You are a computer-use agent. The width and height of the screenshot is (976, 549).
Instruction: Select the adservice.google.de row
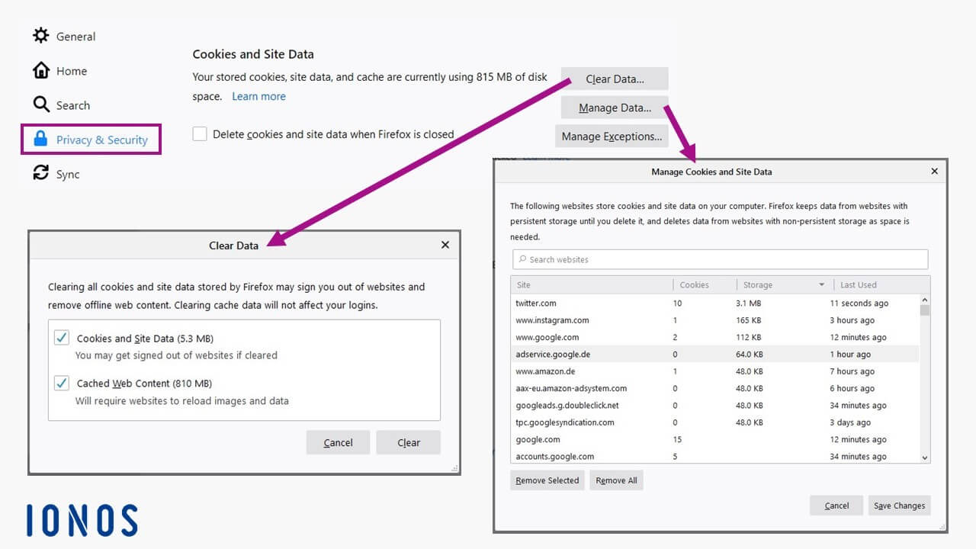coord(715,354)
